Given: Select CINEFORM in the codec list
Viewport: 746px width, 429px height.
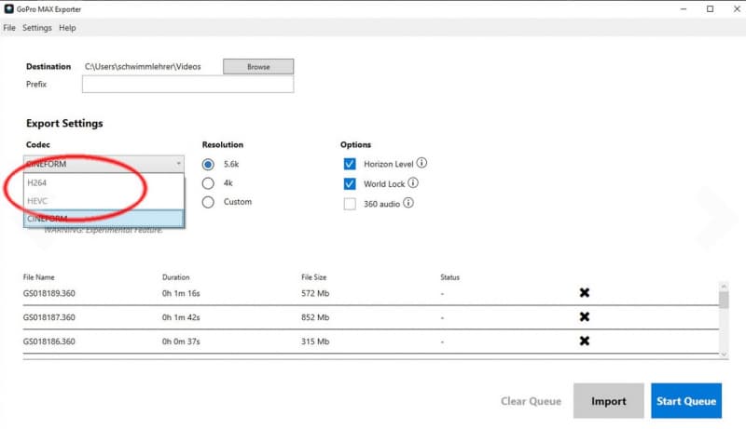Looking at the screenshot, I should [x=104, y=219].
